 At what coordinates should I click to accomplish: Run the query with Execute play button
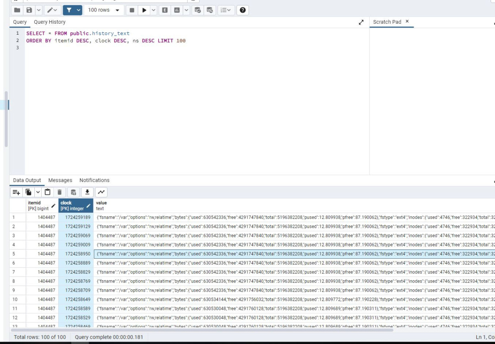pyautogui.click(x=145, y=10)
